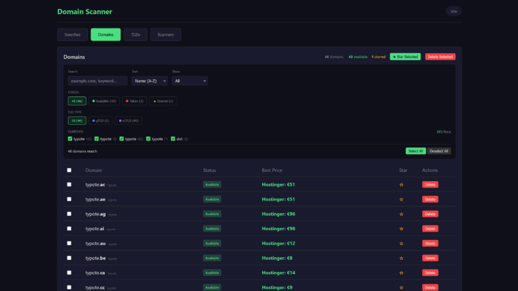Delete the typote.ac domain
518x291 pixels.
pos(430,184)
